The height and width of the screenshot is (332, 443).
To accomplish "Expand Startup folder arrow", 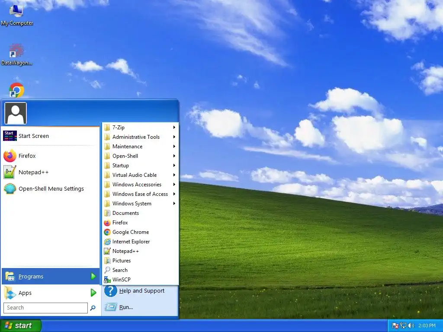I will [174, 166].
